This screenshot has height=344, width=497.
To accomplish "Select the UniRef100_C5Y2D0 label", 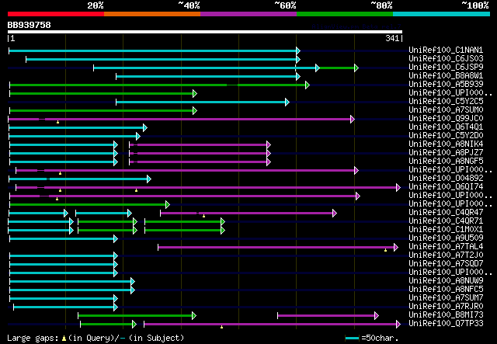I will click(x=446, y=135).
